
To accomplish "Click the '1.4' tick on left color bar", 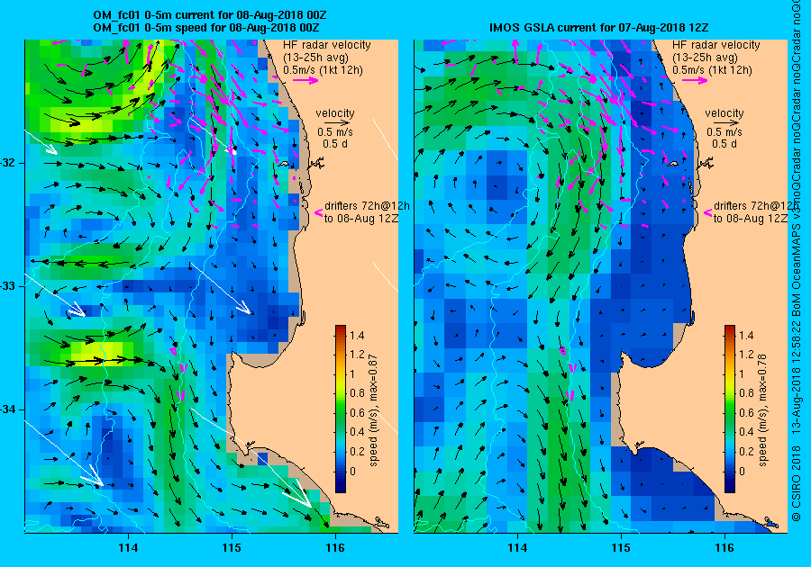I will [357, 335].
